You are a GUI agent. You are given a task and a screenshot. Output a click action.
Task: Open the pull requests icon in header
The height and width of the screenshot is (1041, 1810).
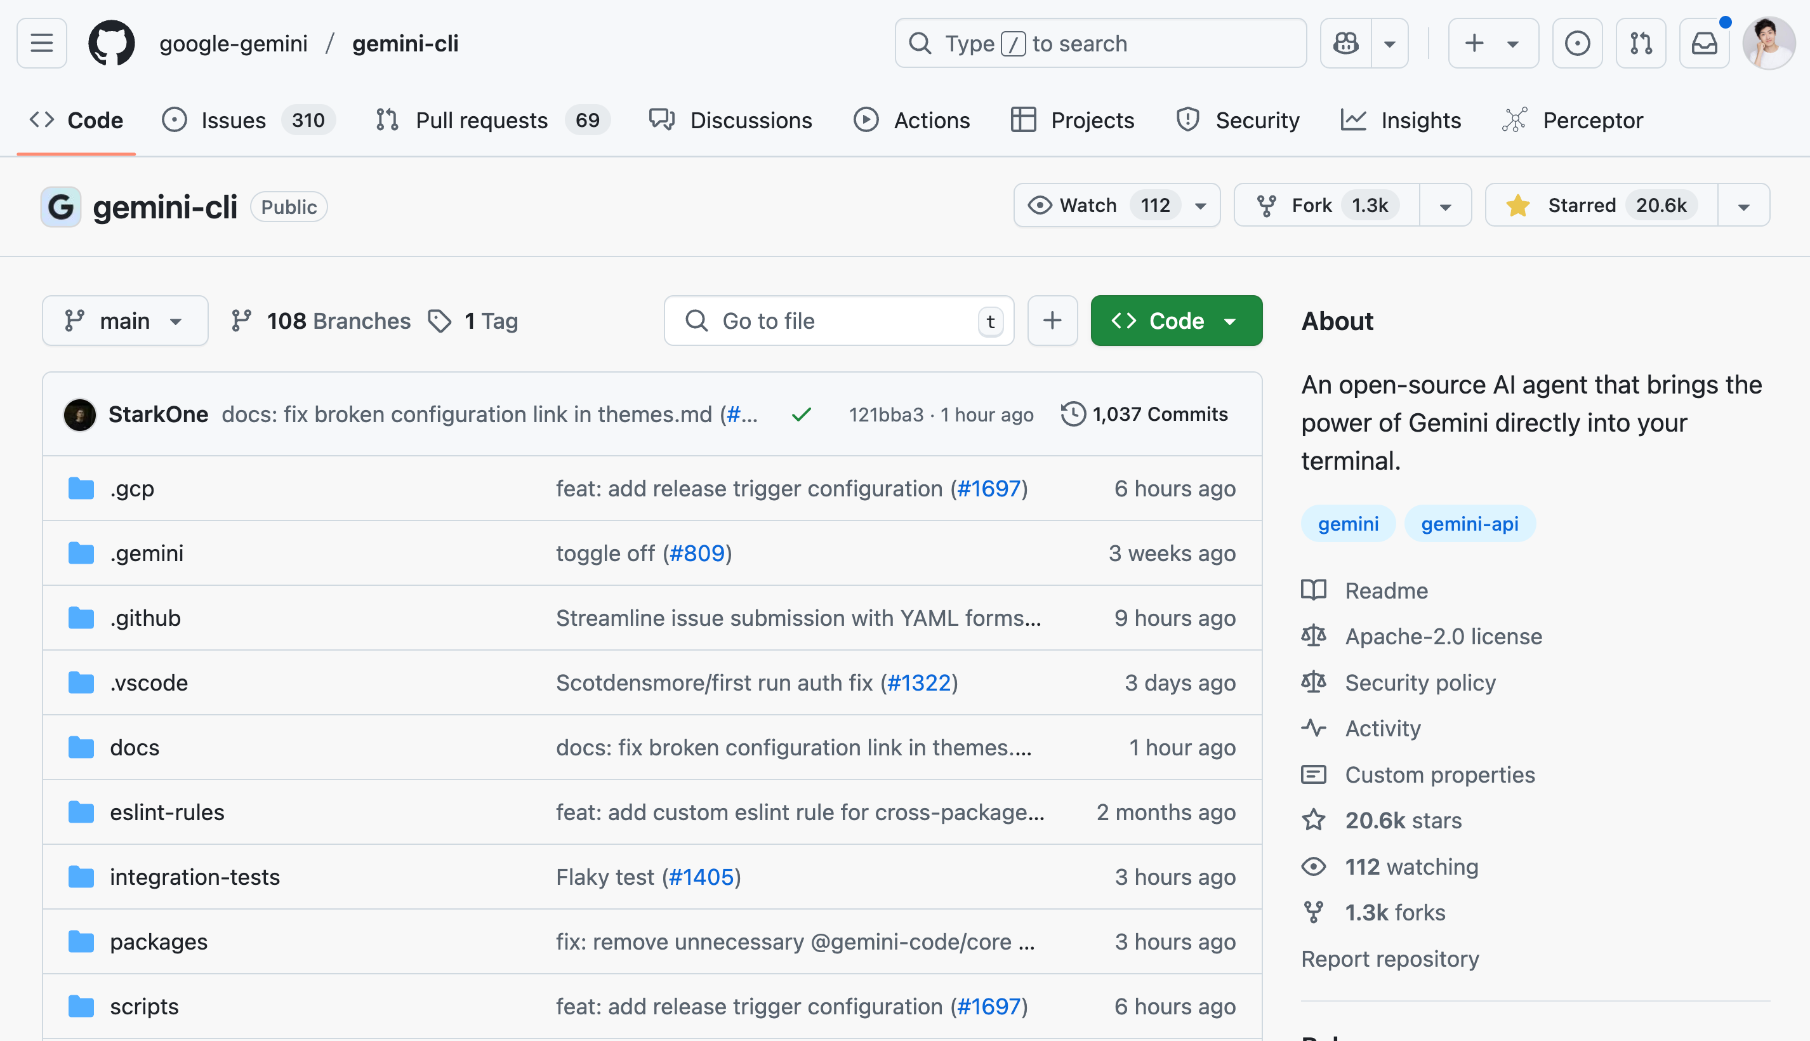(1641, 44)
